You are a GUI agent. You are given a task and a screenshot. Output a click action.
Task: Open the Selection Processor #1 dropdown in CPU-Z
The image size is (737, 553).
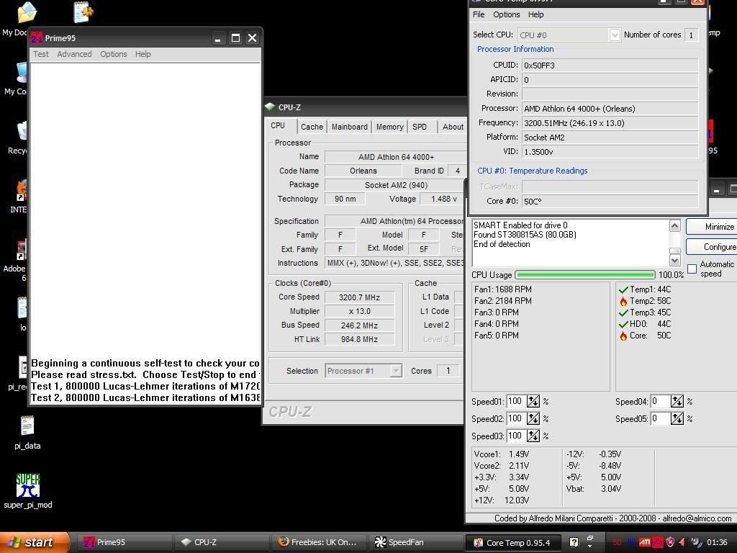coord(397,371)
